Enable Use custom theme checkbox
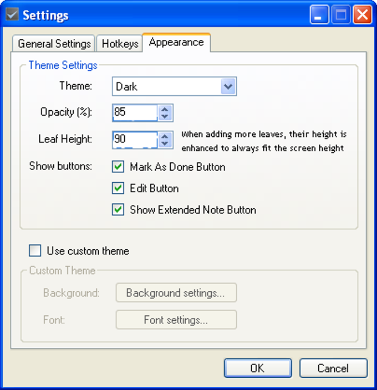 35,250
